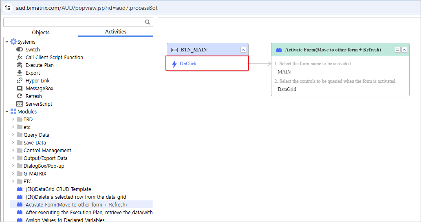Switch to the Objects tab
Image resolution: width=421 pixels, height=222 pixels.
click(41, 32)
